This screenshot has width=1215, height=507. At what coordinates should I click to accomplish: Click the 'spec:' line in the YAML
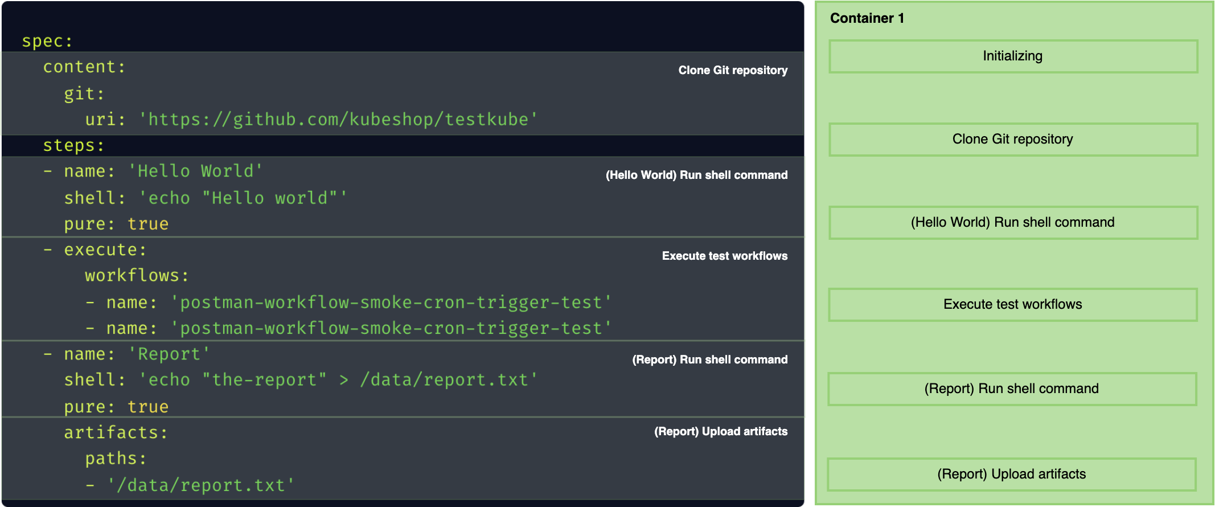[x=47, y=41]
